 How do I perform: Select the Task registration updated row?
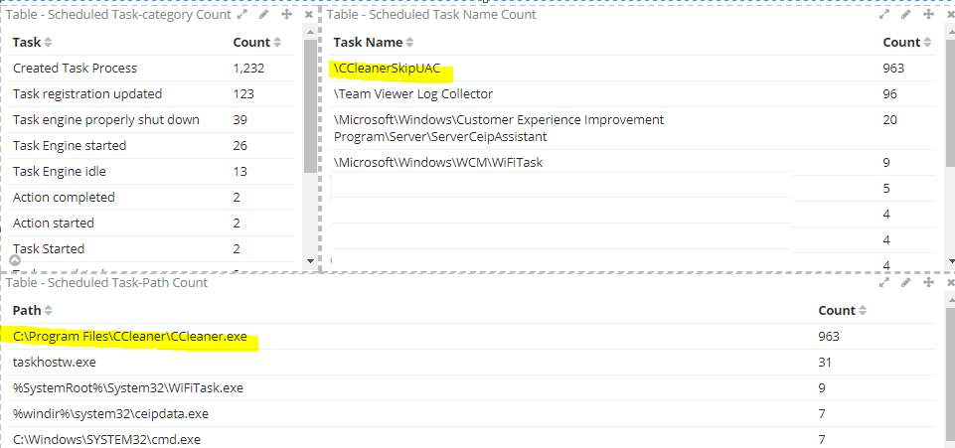151,94
